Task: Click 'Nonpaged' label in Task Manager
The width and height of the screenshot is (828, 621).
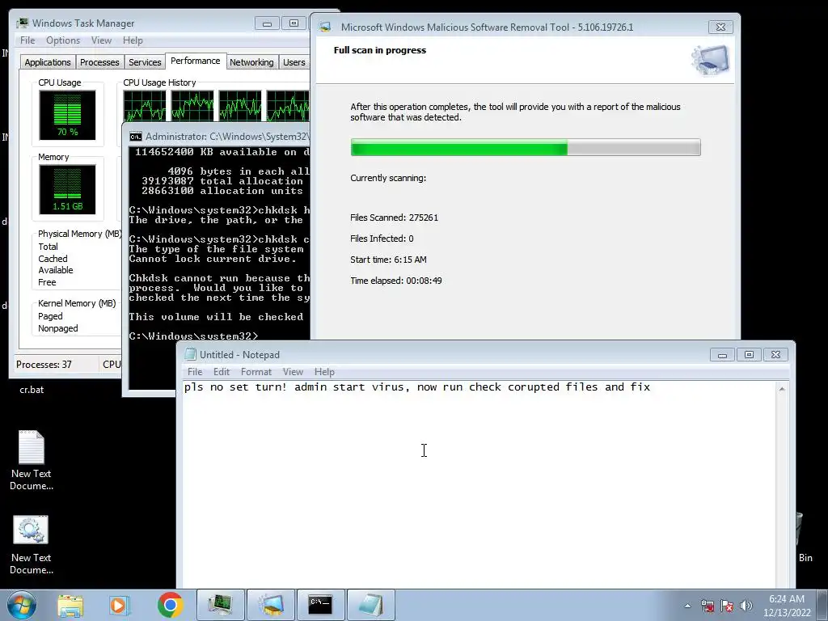Action: (x=58, y=328)
